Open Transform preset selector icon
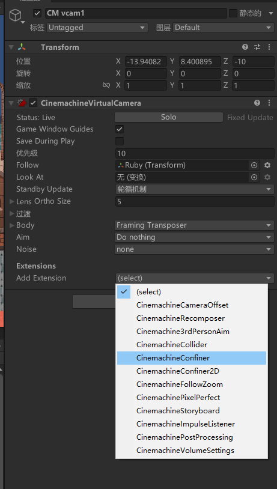Screen dimensions: 277x489 pyautogui.click(x=257, y=47)
